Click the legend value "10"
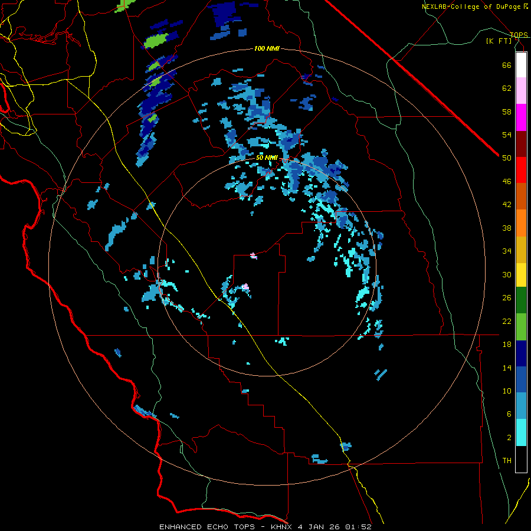 tap(507, 391)
